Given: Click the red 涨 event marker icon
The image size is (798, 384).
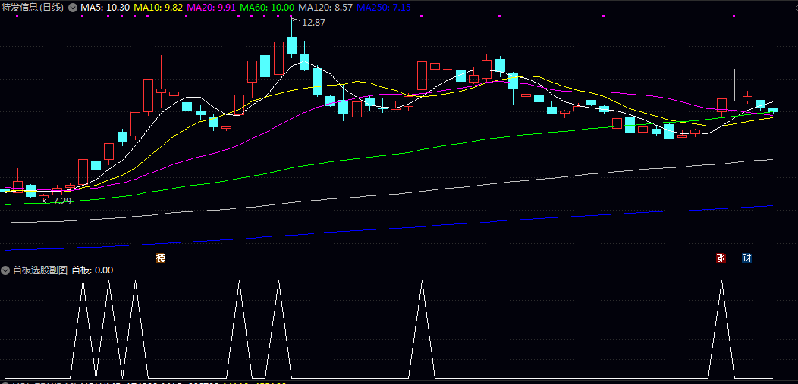Looking at the screenshot, I should coord(721,258).
